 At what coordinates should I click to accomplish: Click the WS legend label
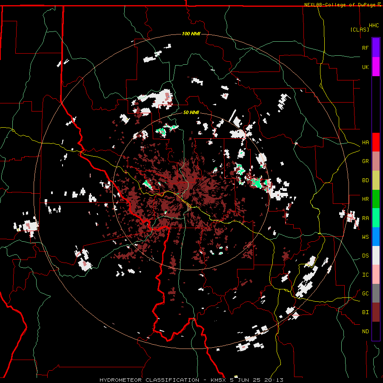365,237
